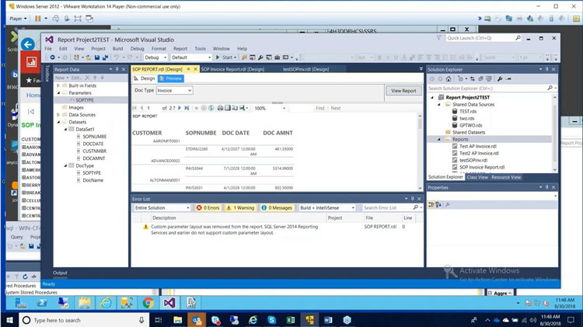Open the Doc Type parameter dropdown
This screenshot has height=327, width=583.
tap(175, 91)
